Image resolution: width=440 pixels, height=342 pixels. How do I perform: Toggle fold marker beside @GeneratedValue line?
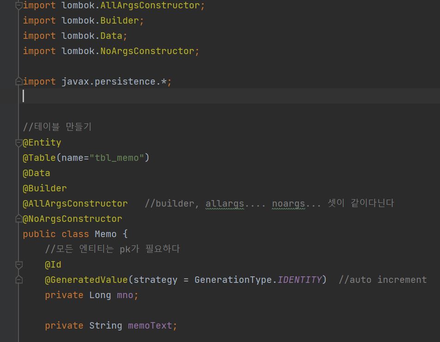click(19, 280)
